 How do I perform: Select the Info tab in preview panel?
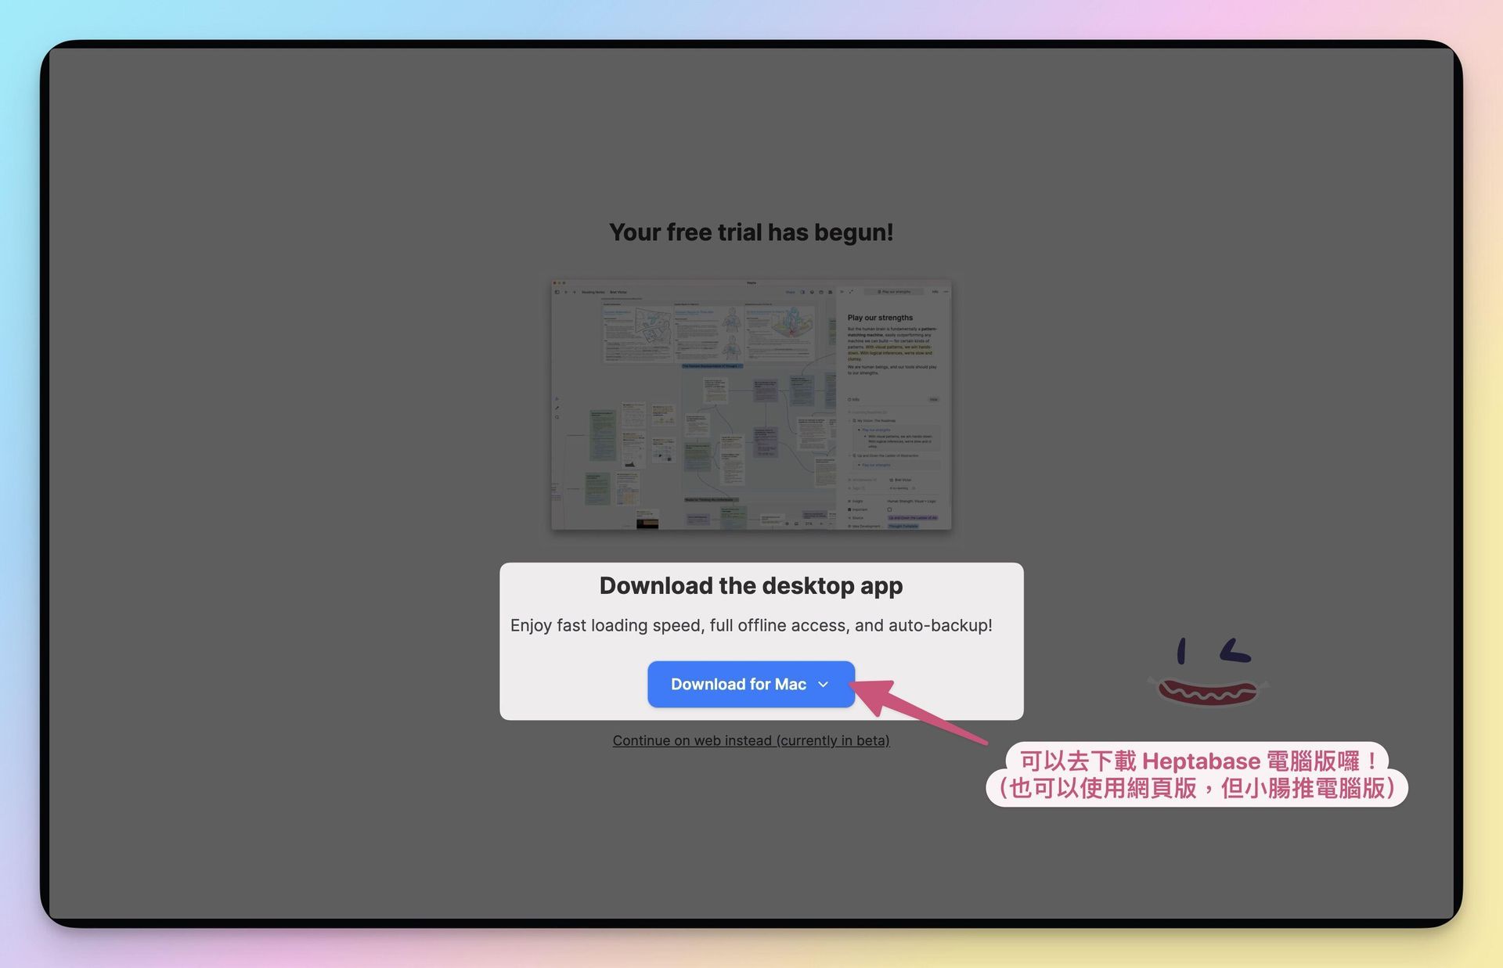pos(935,292)
